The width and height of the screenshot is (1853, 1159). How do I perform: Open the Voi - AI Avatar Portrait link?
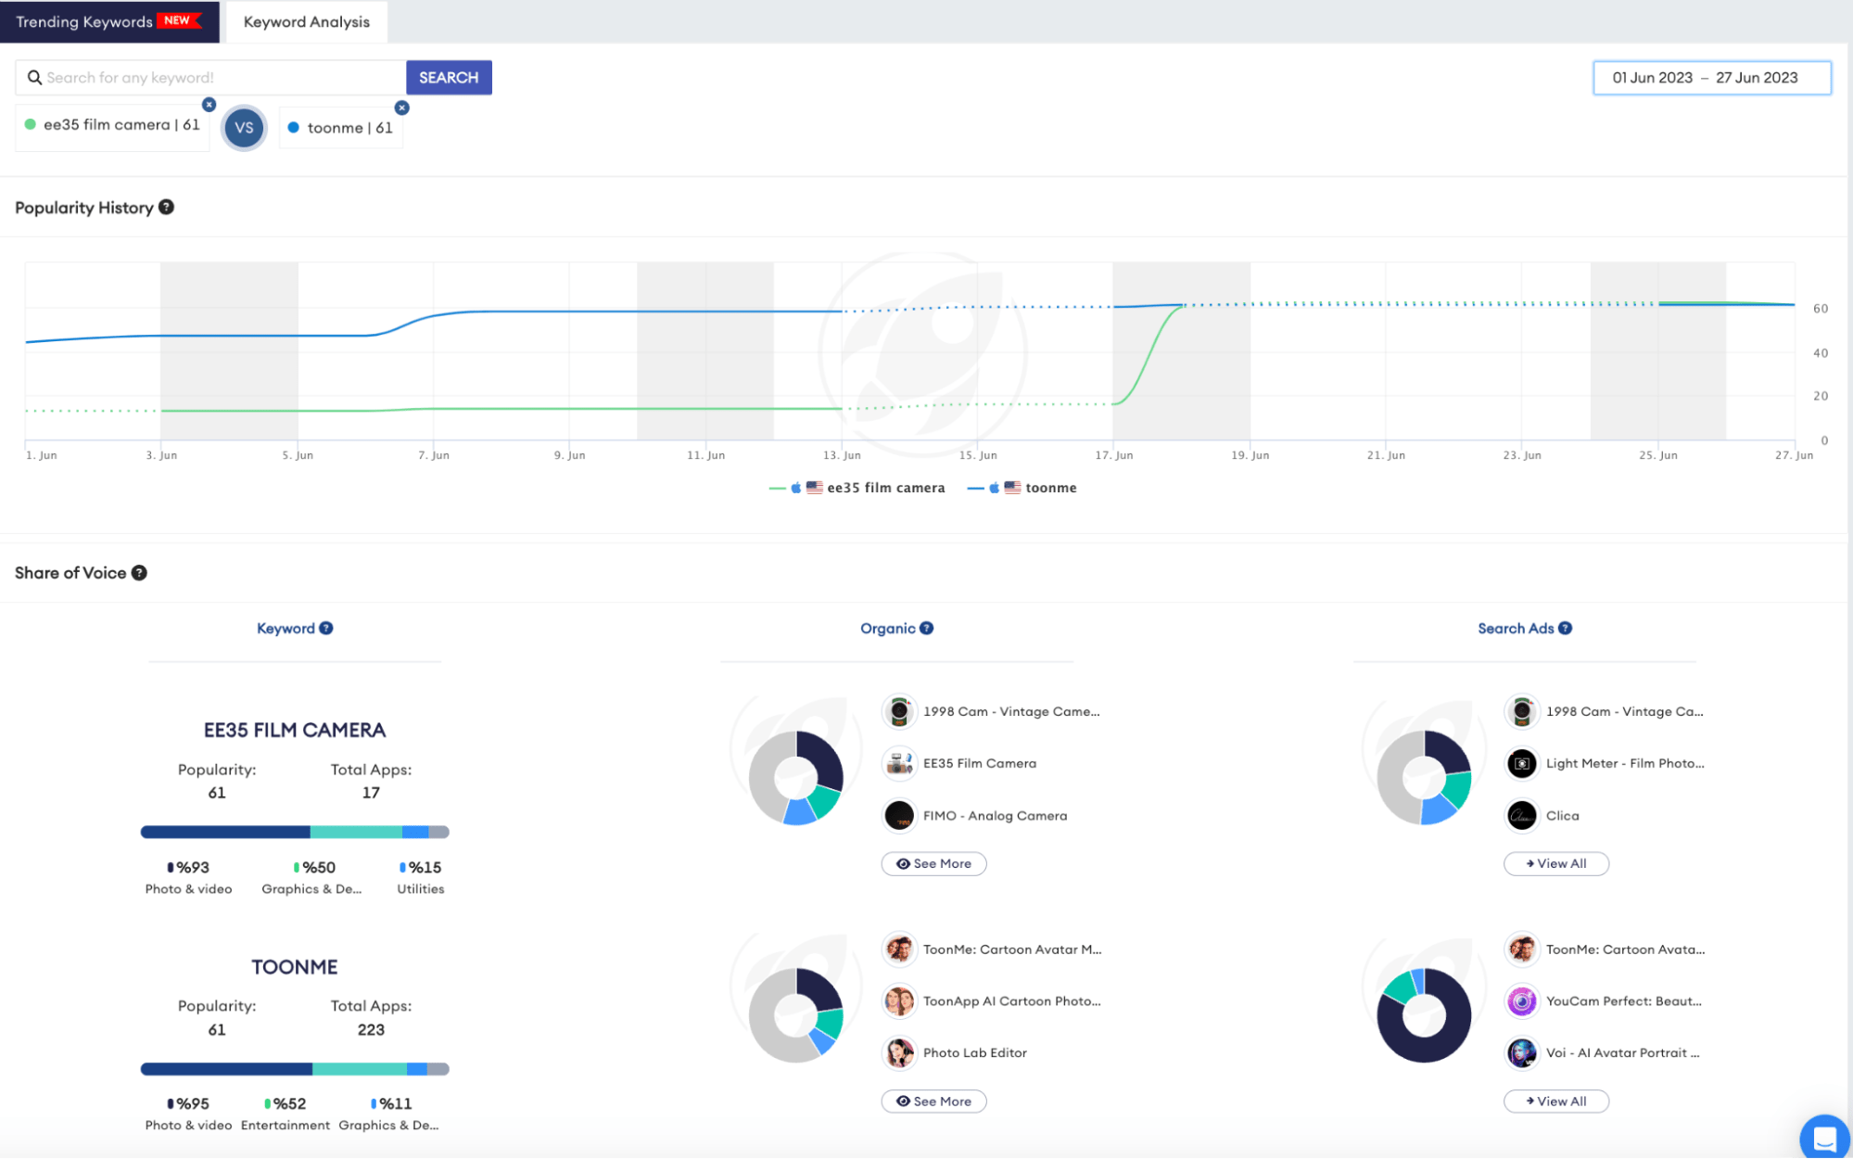1623,1053
